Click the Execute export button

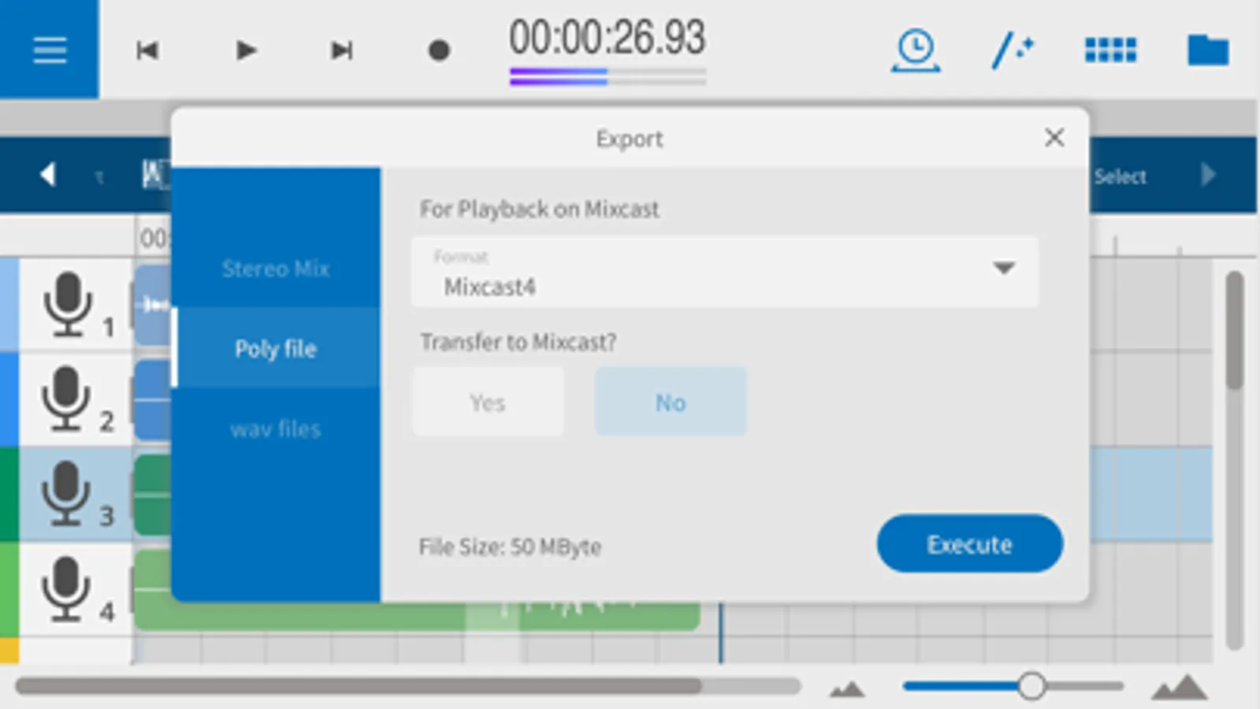969,544
